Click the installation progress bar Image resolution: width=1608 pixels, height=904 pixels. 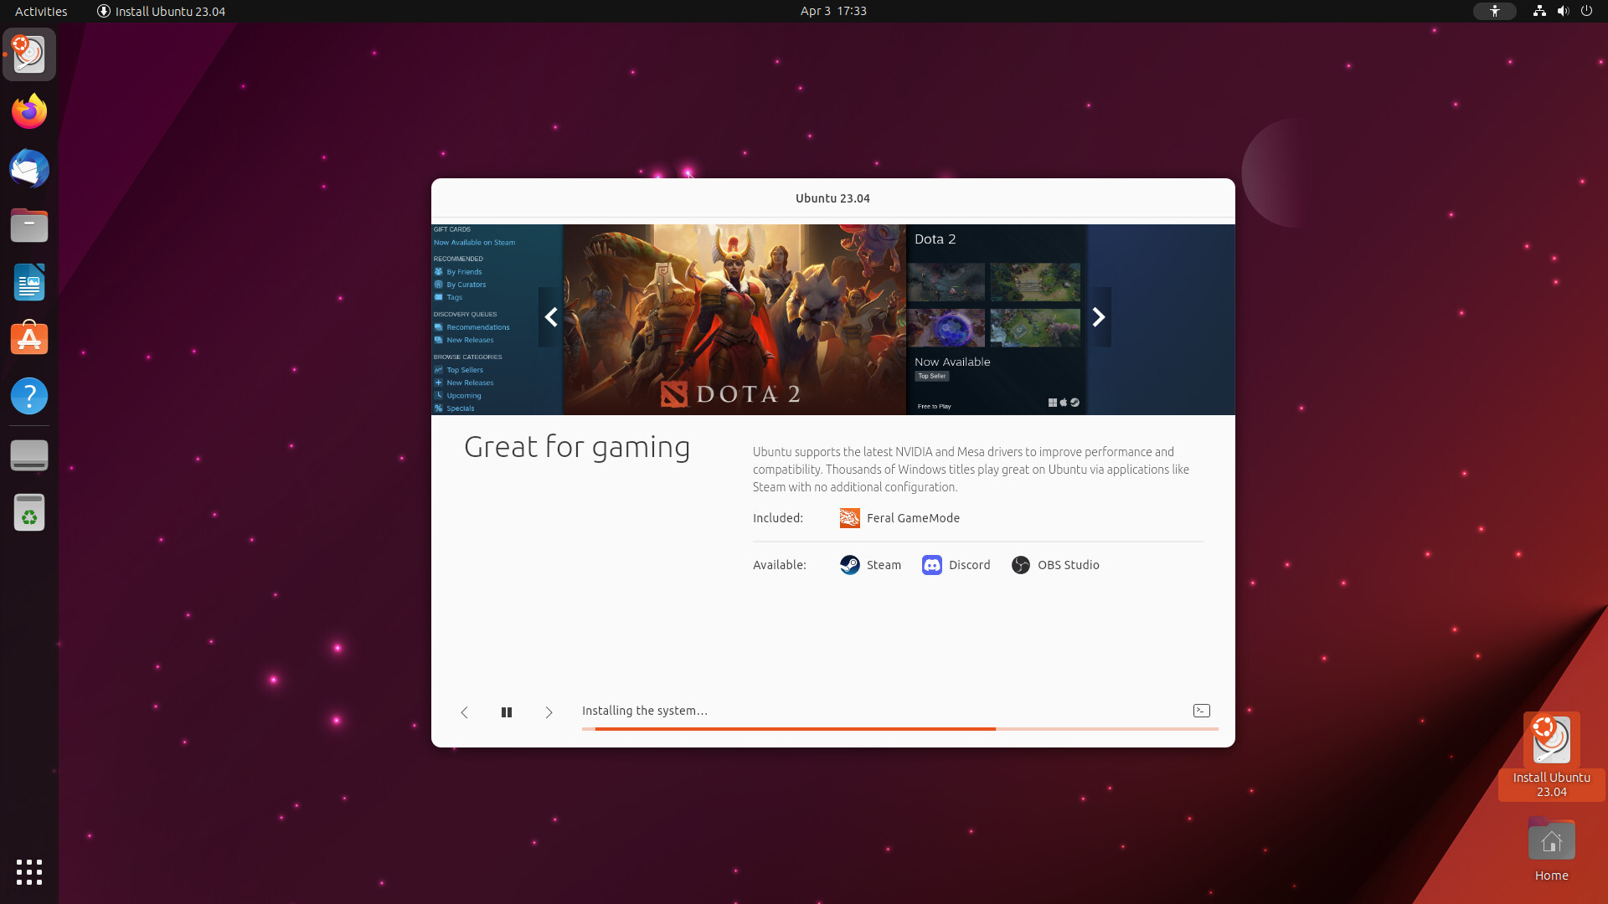point(899,729)
